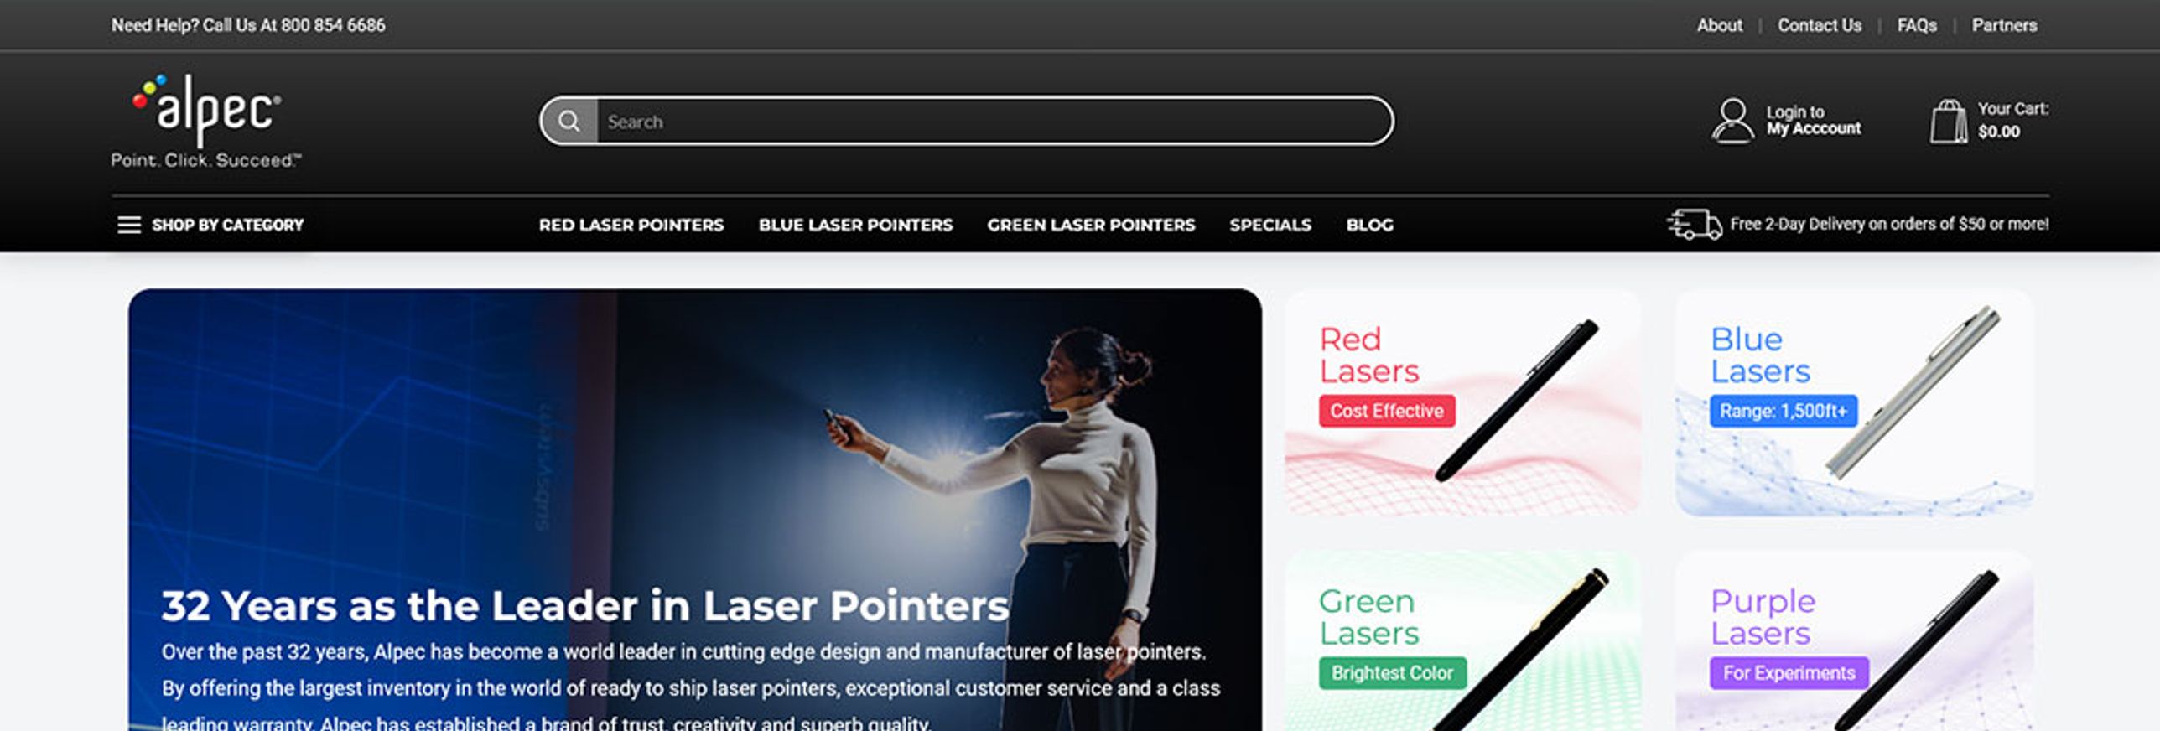The height and width of the screenshot is (731, 2160).
Task: Open the Red Lasers category card
Action: click(x=1462, y=402)
